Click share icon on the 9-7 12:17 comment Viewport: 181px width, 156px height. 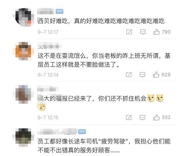tap(129, 32)
